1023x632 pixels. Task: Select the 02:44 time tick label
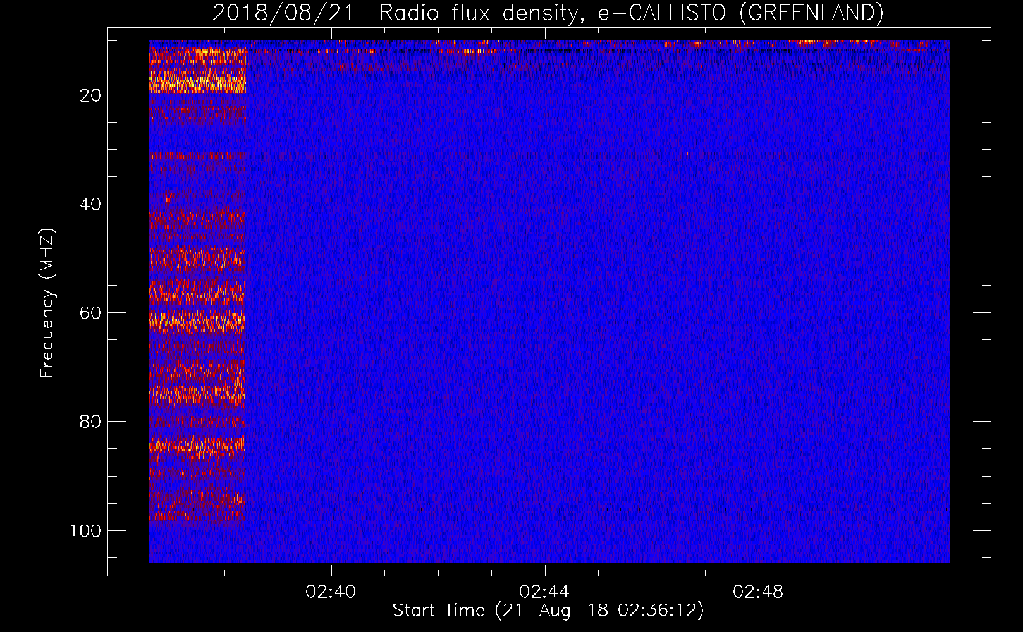544,592
